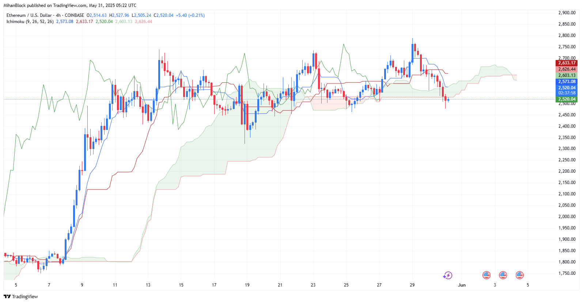Open the Ichimoku (9, 26, 52, 26) indicator legend
The height and width of the screenshot is (303, 583).
[x=30, y=22]
